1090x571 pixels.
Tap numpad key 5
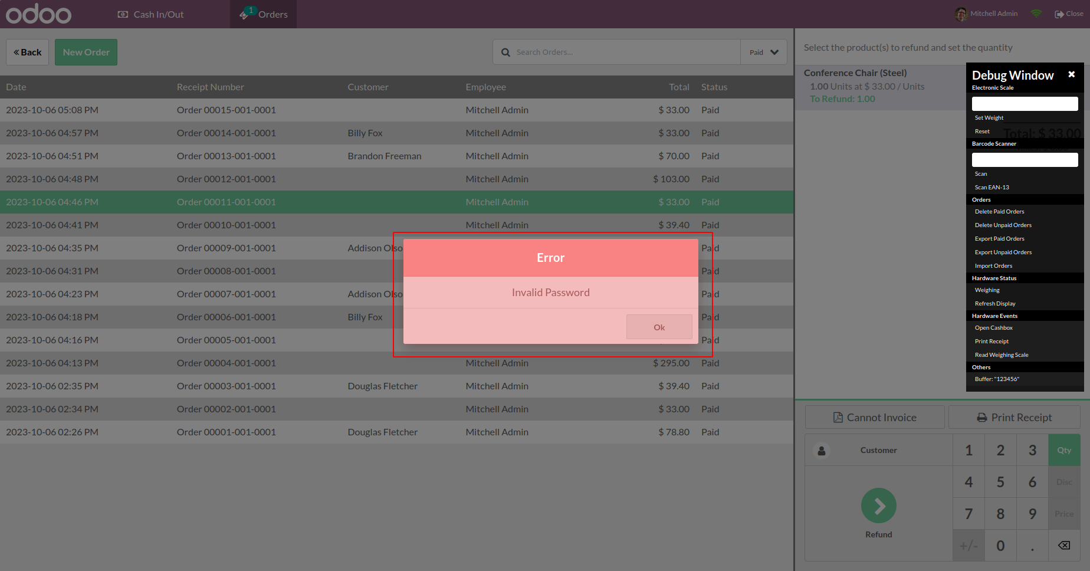[1000, 482]
